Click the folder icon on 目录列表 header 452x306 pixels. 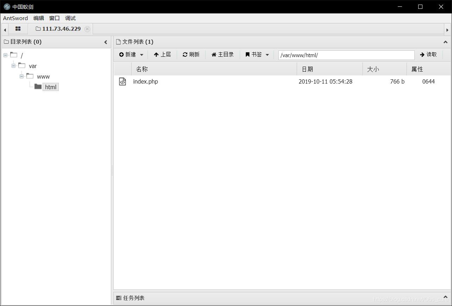(x=6, y=42)
